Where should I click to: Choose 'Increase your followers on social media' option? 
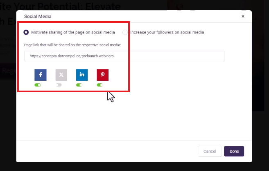(125, 32)
